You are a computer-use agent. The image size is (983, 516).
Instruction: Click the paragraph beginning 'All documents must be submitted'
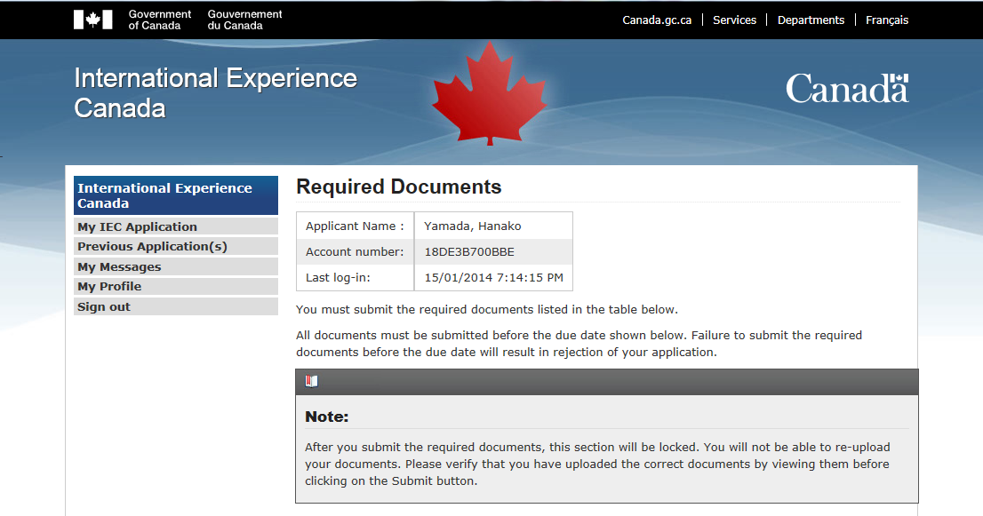[x=579, y=344]
